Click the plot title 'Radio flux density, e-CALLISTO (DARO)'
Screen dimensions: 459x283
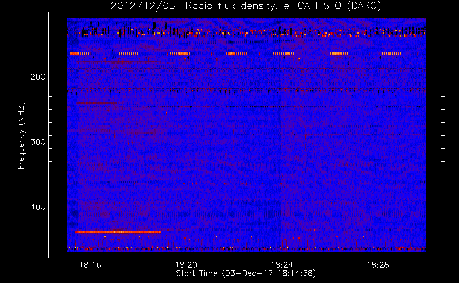[x=283, y=6]
